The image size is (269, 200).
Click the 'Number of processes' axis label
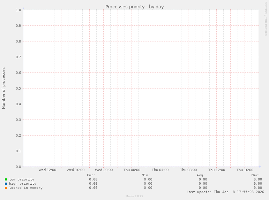3,88
